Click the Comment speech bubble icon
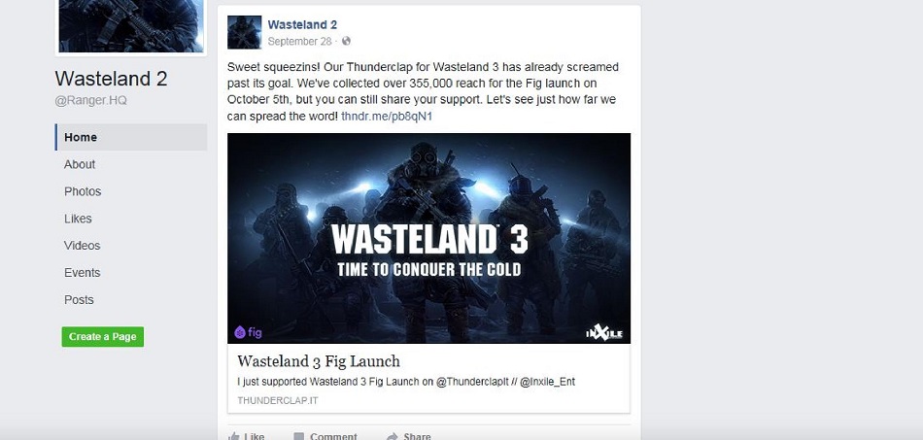The height and width of the screenshot is (440, 923). point(299,436)
